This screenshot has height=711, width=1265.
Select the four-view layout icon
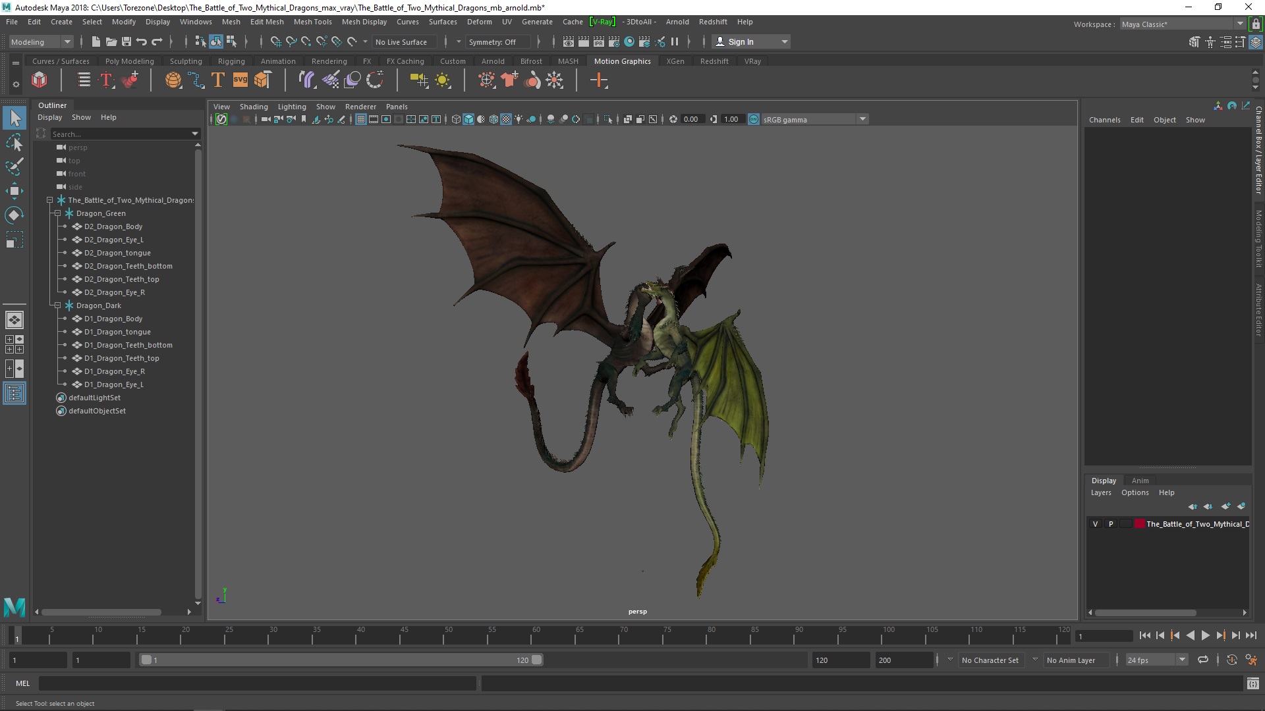tap(14, 344)
